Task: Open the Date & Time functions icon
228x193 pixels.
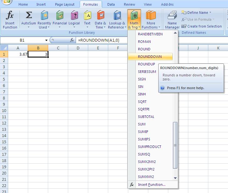Action: pos(100,15)
